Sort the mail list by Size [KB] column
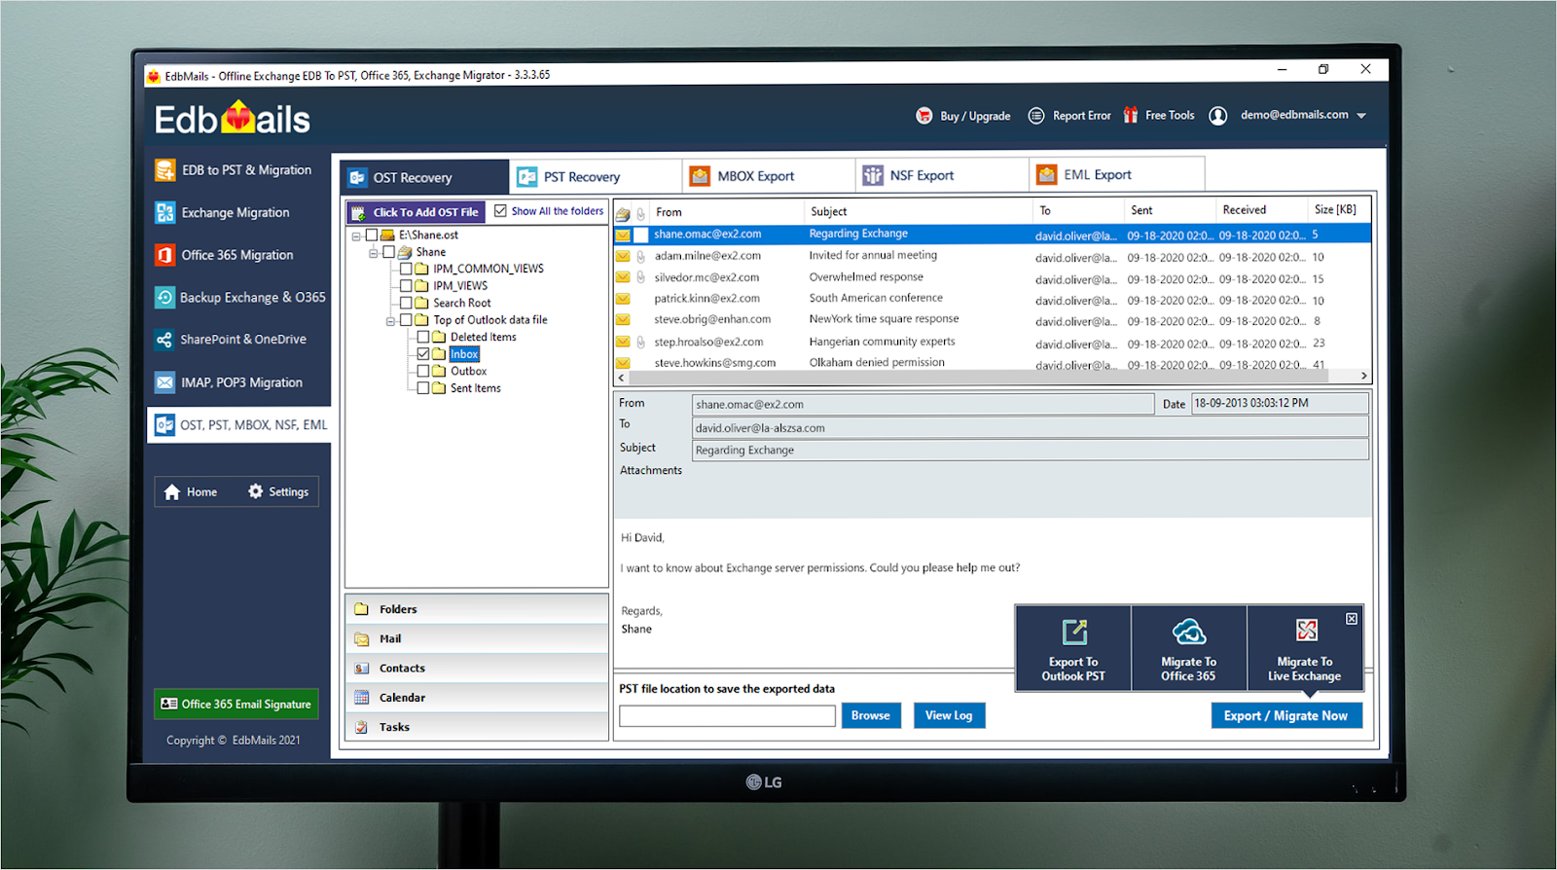The width and height of the screenshot is (1557, 870). pyautogui.click(x=1337, y=209)
